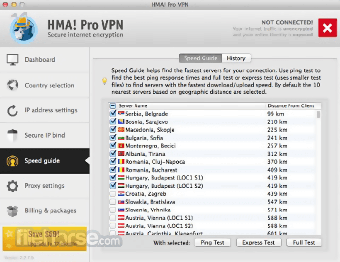Viewport: 340px width, 262px height.
Task: Click flag next to Austria, Vienna (LOC1 S1)
Action: [x=121, y=217]
